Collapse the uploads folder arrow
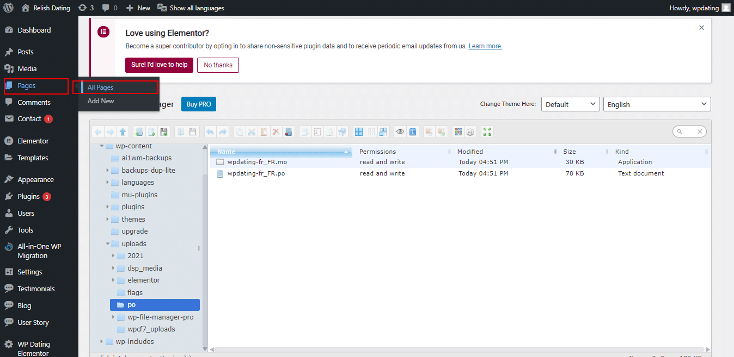 (x=108, y=244)
